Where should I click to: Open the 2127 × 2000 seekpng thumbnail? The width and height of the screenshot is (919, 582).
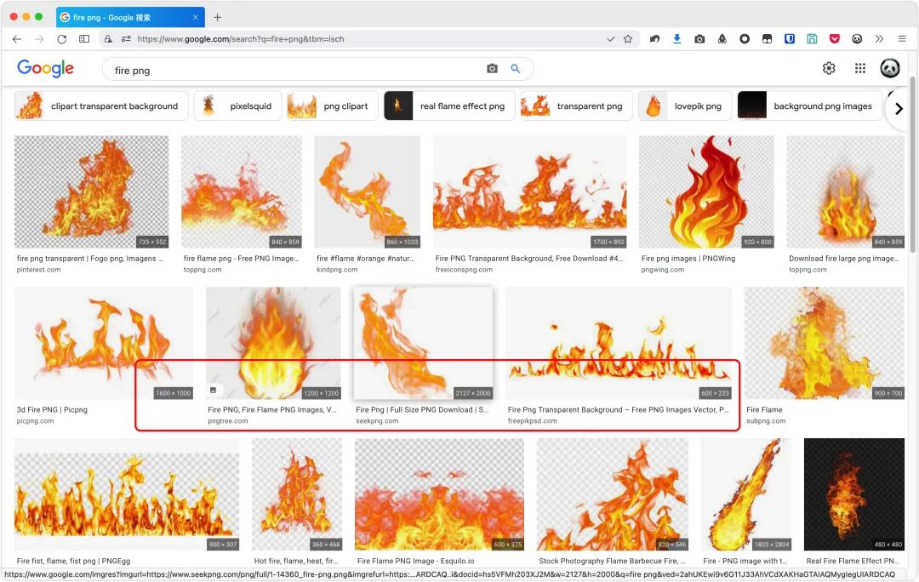[x=423, y=343]
